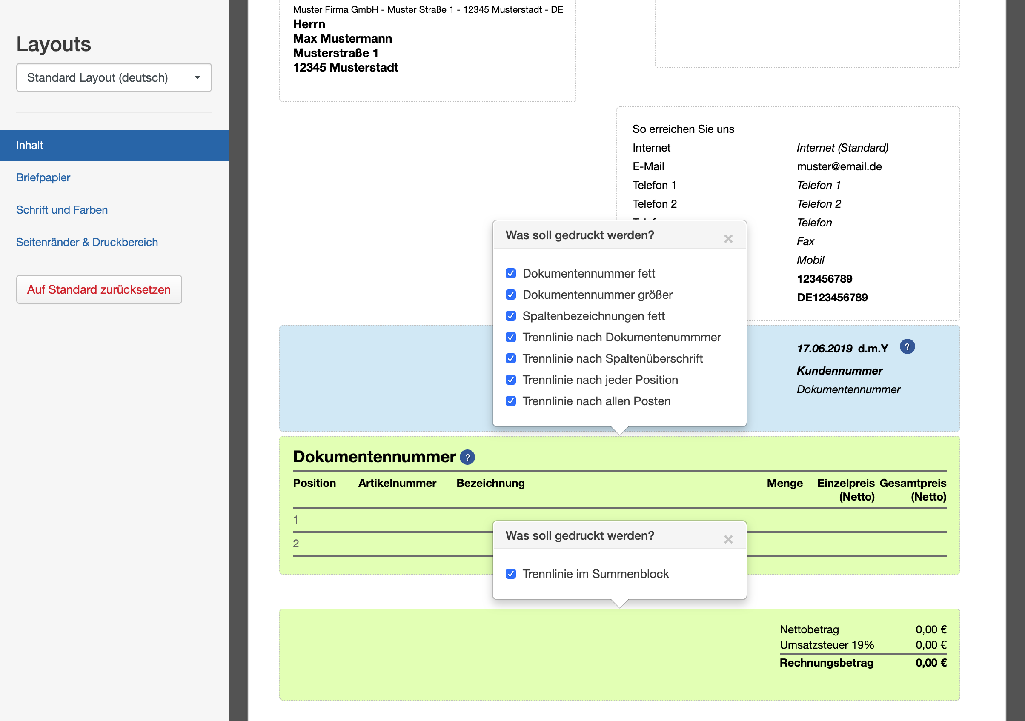
Task: Go to Schrift und Farben
Action: (62, 210)
